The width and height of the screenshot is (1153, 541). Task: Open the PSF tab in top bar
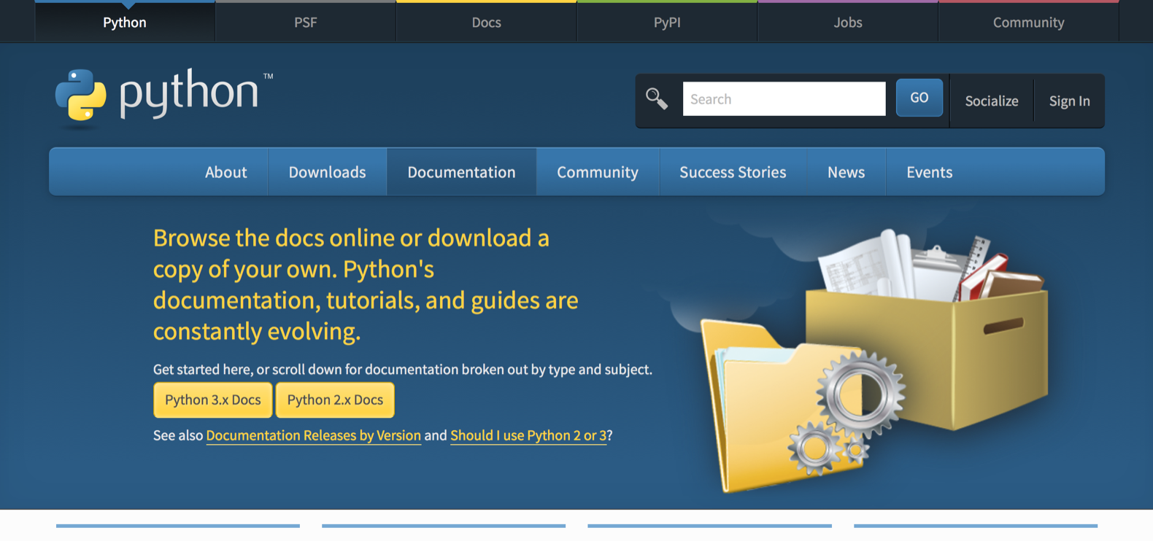(306, 22)
